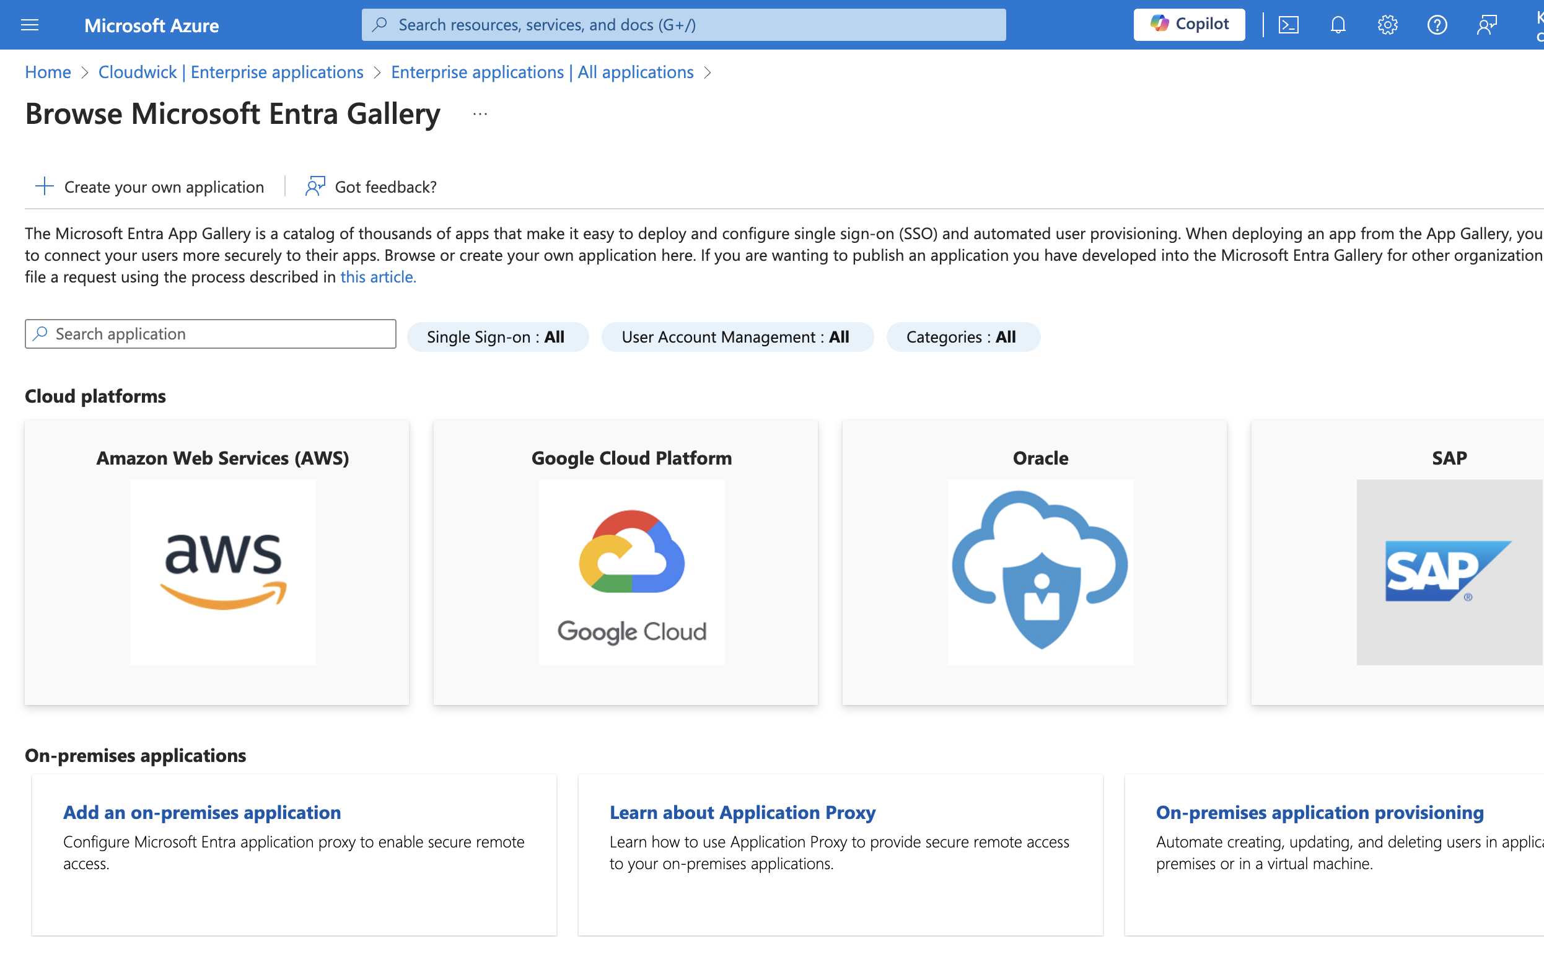Select the Google Cloud Platform card title
Image resolution: width=1544 pixels, height=954 pixels.
tap(631, 457)
